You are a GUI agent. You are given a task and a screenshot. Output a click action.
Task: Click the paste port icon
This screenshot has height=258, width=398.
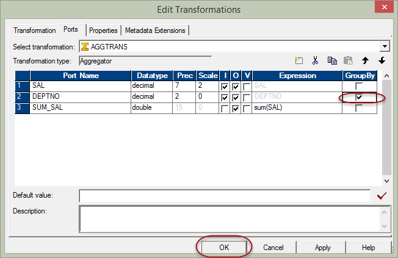pos(348,60)
